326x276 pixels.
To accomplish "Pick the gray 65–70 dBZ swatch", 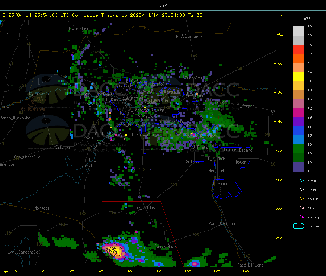I will pos(298,40).
